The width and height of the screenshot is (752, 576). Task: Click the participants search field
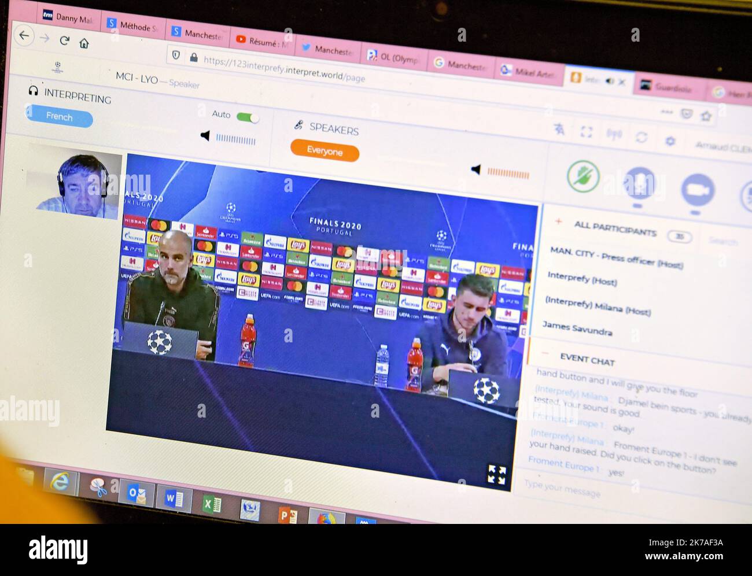(723, 241)
